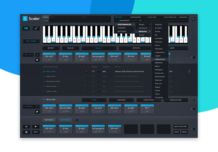Enable the MIDI input mode
Viewport: 218px width, 152px height.
click(46, 17)
